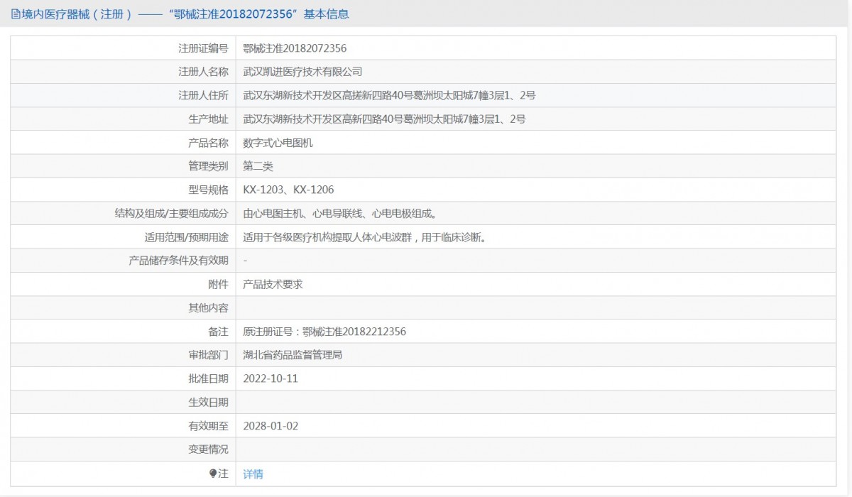Click label 结构及组成/主要组成成分
Image resolution: width=852 pixels, height=497 pixels.
171,214
